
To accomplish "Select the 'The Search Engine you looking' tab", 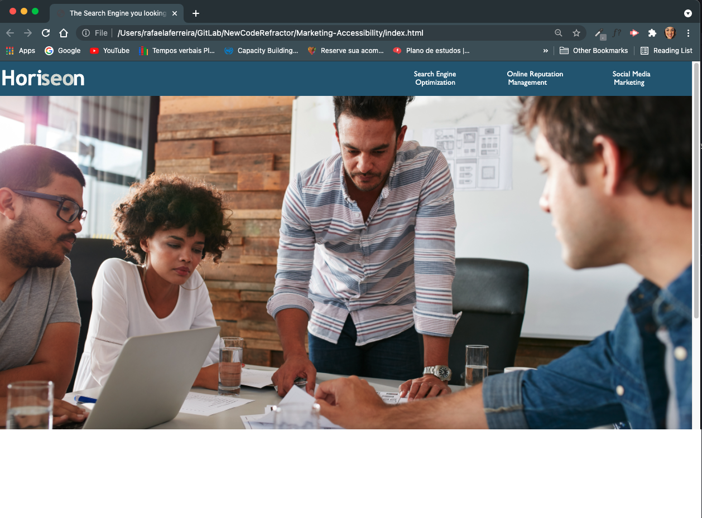I will [117, 13].
